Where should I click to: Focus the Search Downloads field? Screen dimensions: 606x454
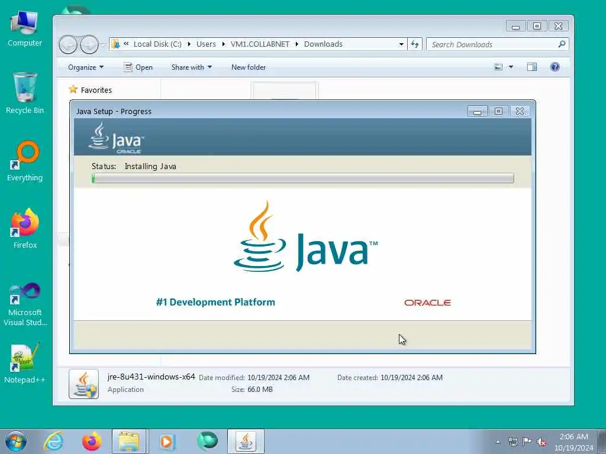click(497, 44)
